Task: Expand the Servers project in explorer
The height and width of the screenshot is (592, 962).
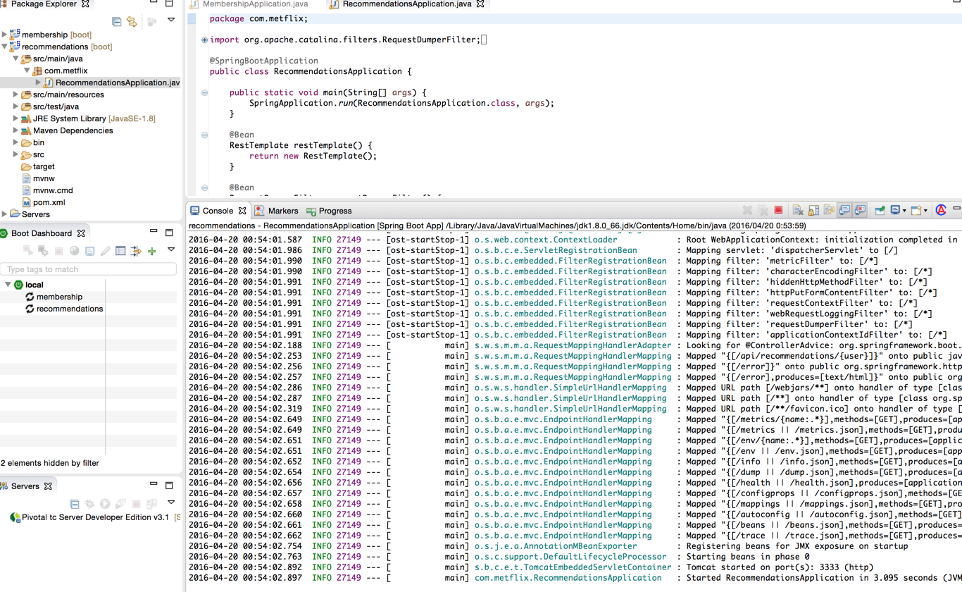Action: 5,214
